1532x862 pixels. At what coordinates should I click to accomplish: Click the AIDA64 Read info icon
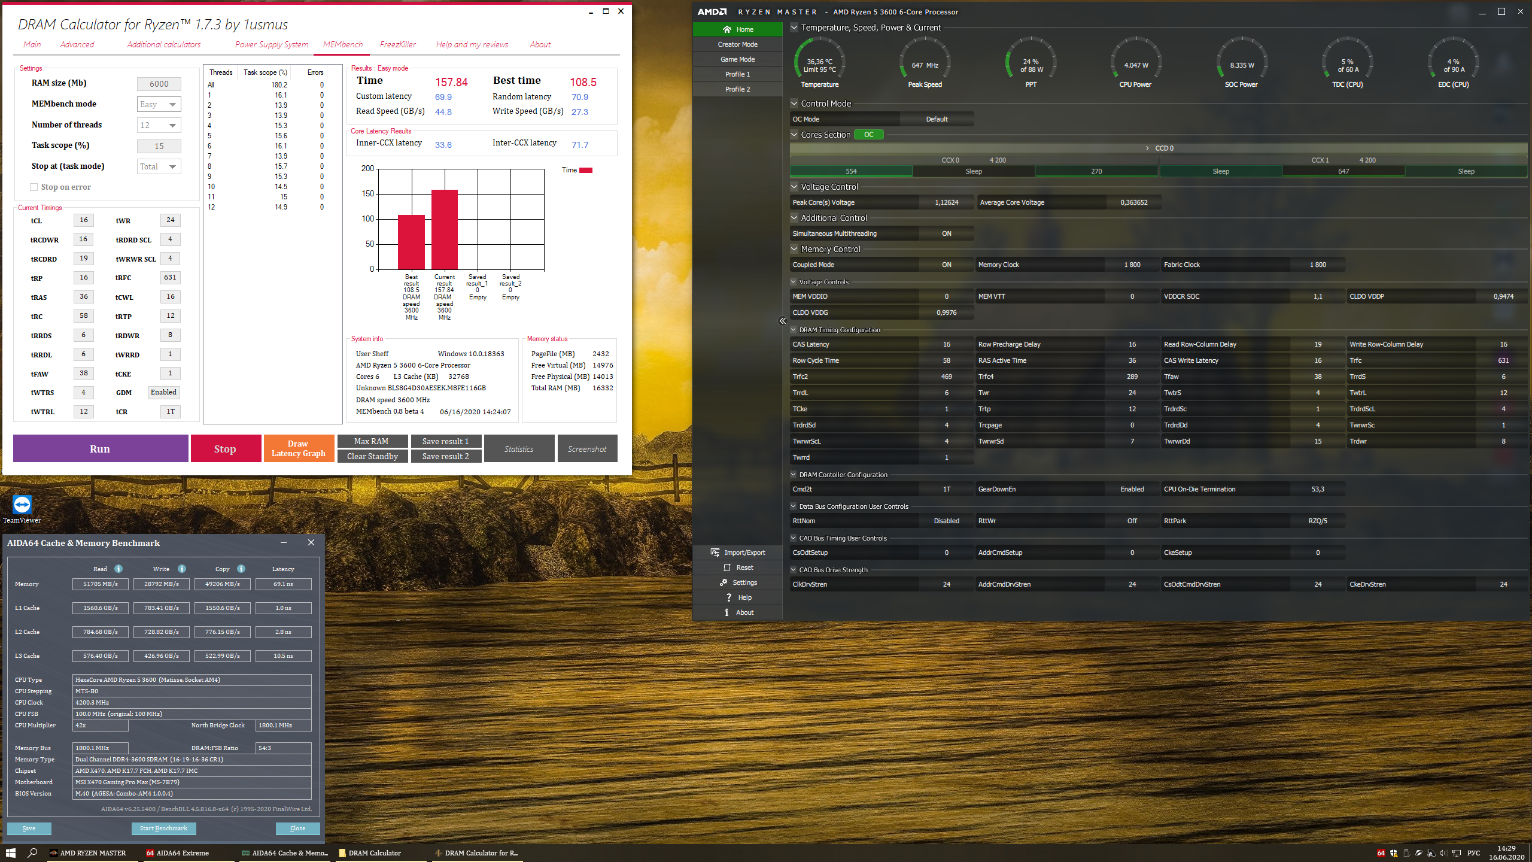pos(118,569)
